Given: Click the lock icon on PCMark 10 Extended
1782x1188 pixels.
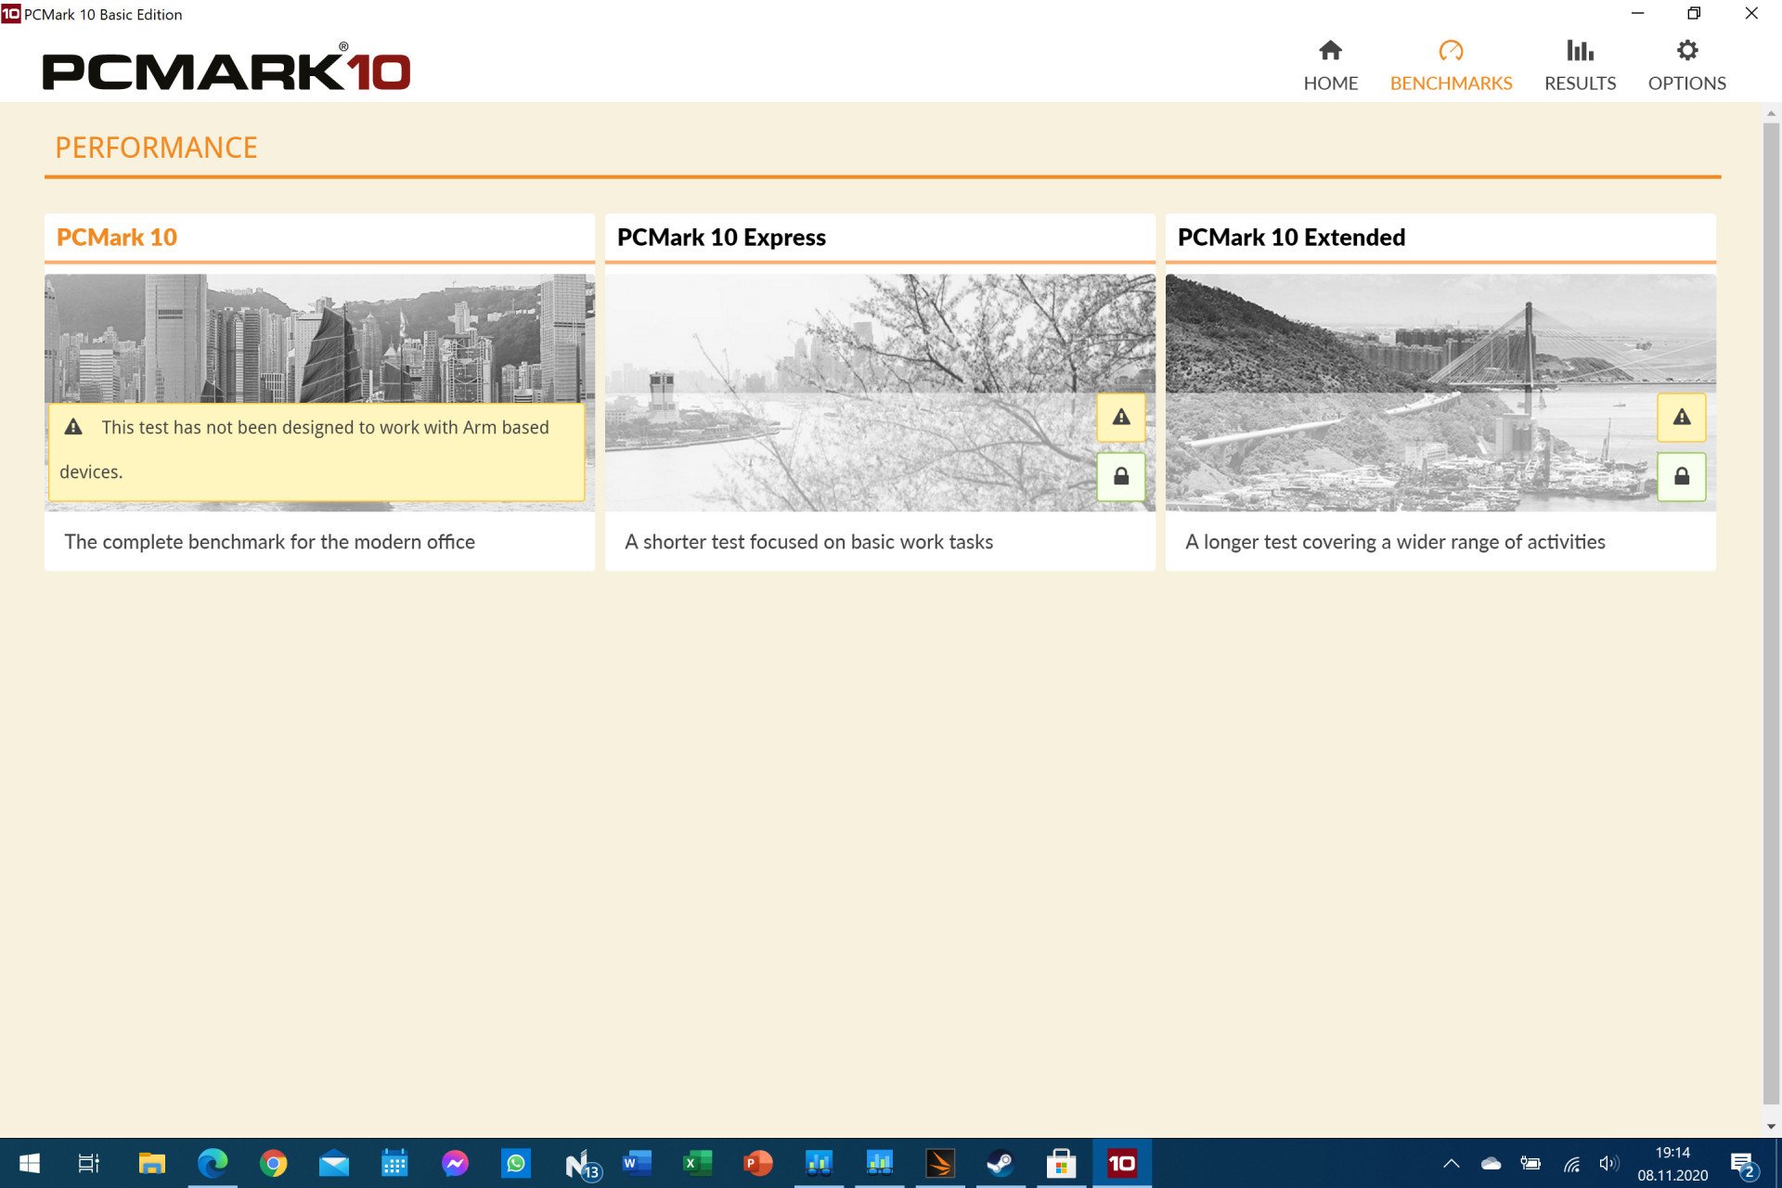Looking at the screenshot, I should coord(1682,477).
